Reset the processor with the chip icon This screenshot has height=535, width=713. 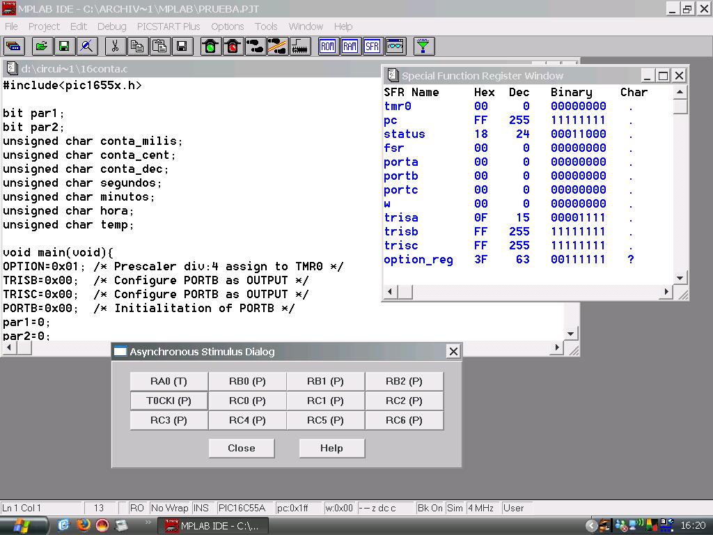[299, 47]
